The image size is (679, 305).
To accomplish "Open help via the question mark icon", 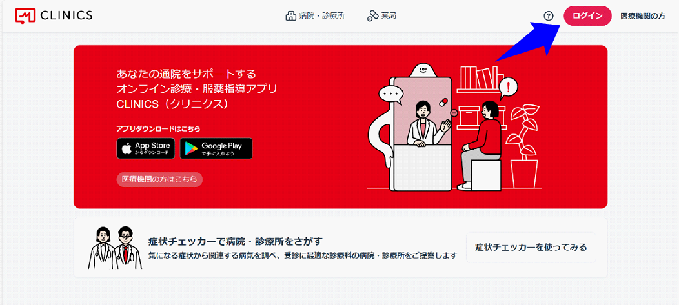I will [549, 16].
